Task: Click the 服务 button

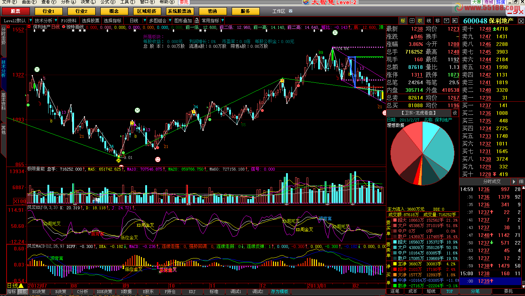Action: pos(246,11)
